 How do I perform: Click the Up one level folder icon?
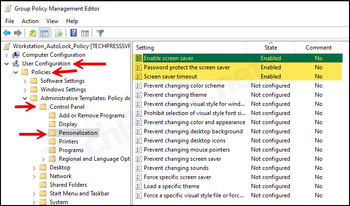click(x=33, y=33)
